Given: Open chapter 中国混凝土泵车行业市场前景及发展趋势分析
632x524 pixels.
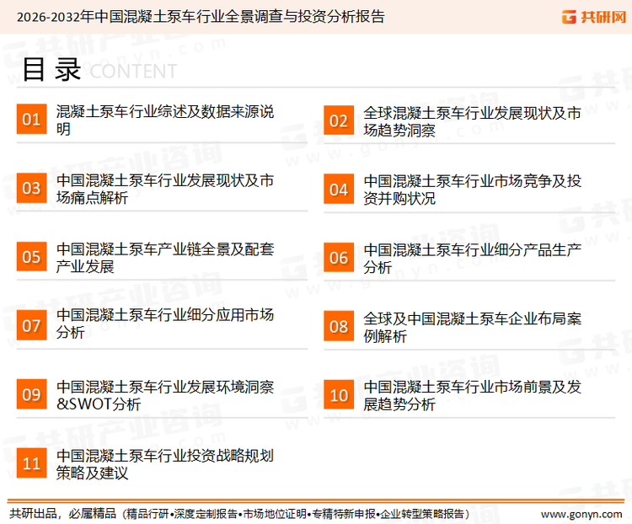Looking at the screenshot, I should coord(472,395).
